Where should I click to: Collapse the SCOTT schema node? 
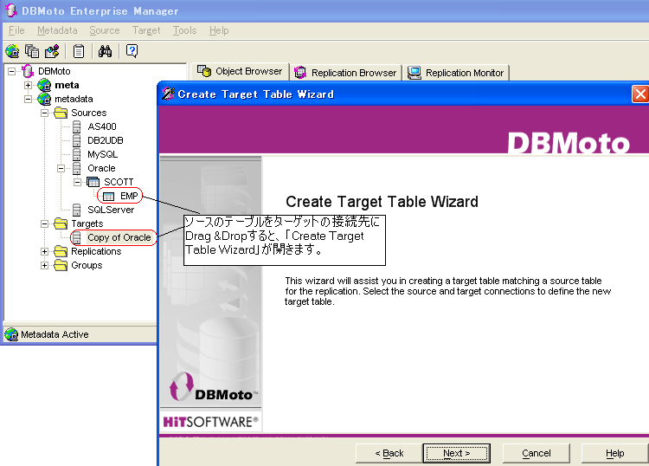[x=77, y=182]
